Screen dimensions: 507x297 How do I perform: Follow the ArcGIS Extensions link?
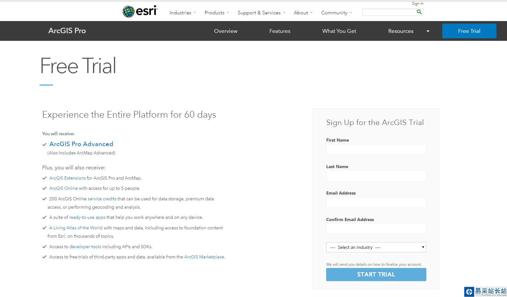(68, 178)
